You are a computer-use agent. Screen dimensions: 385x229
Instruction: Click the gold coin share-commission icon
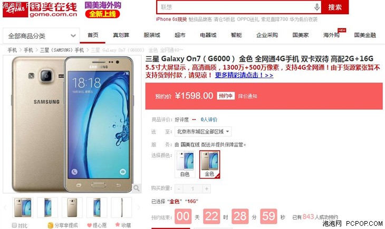tap(51, 225)
